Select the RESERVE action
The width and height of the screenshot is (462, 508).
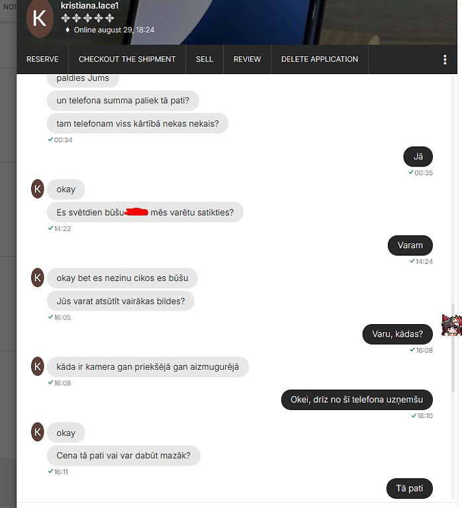pyautogui.click(x=42, y=60)
